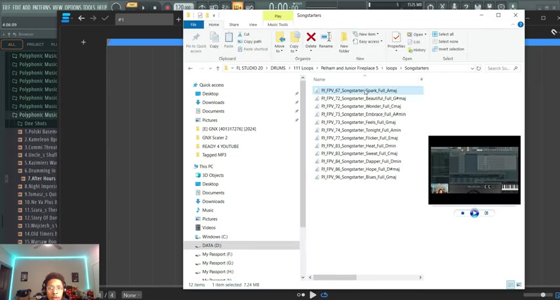Click the Up one level arrow
The image size is (560, 300).
point(218,69)
